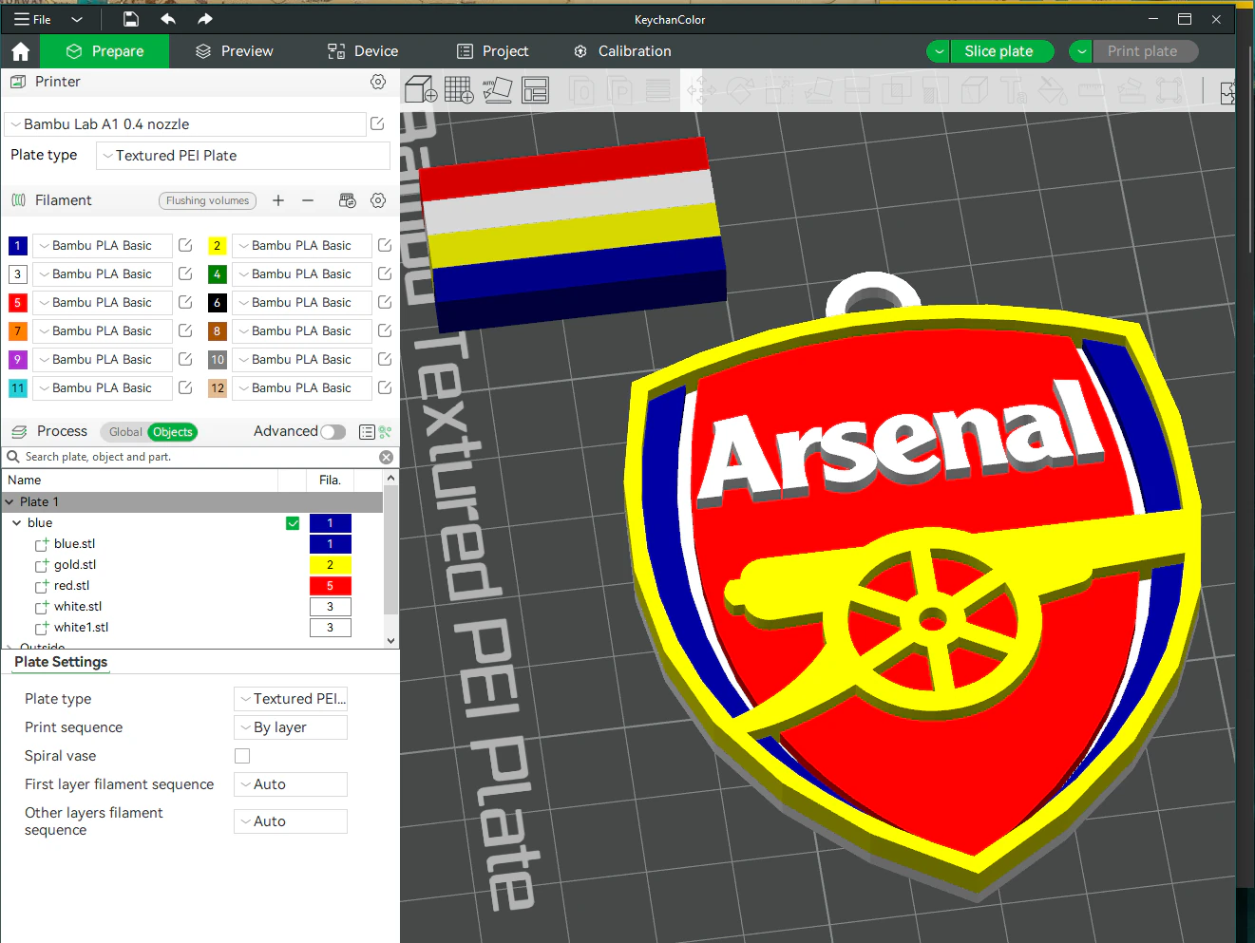Remove a filament with minus icon
This screenshot has width=1255, height=943.
[308, 200]
